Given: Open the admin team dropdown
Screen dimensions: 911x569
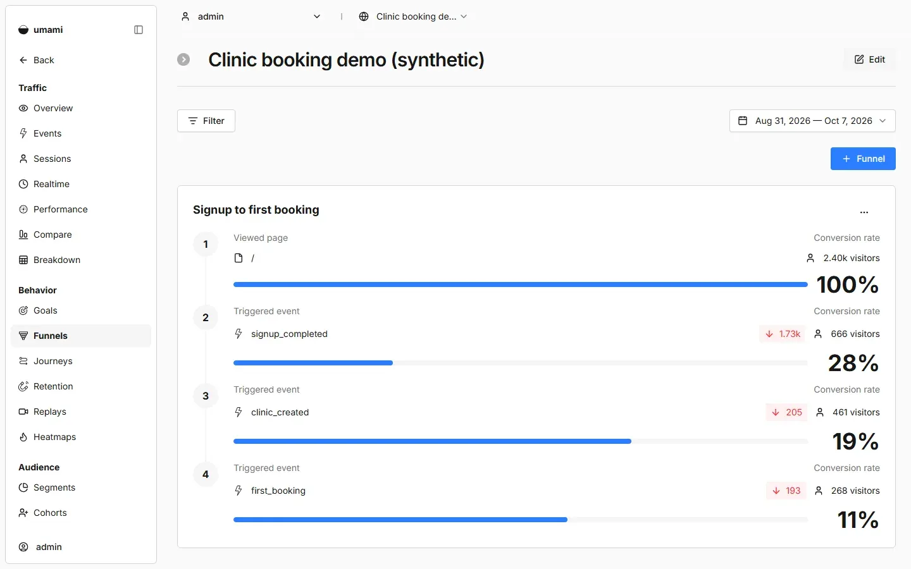Looking at the screenshot, I should coord(251,16).
